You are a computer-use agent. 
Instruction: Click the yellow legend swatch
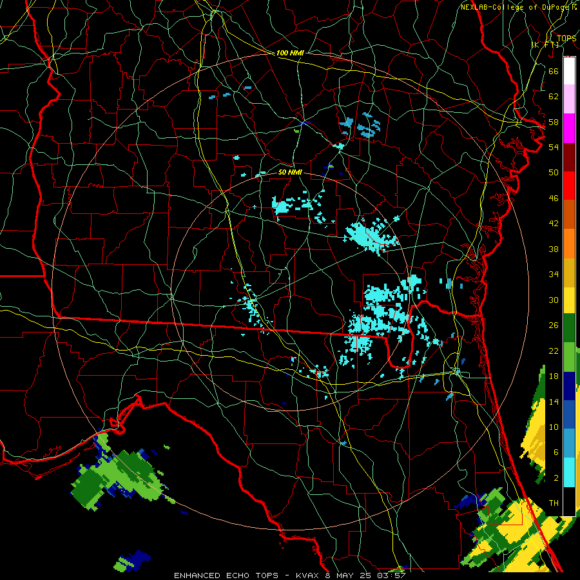point(569,300)
